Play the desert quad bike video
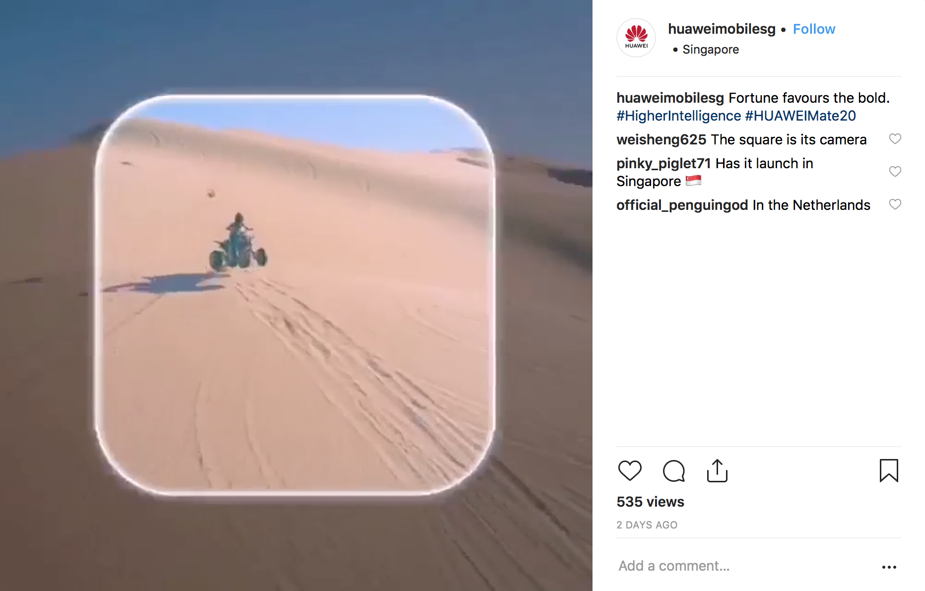 [296, 295]
